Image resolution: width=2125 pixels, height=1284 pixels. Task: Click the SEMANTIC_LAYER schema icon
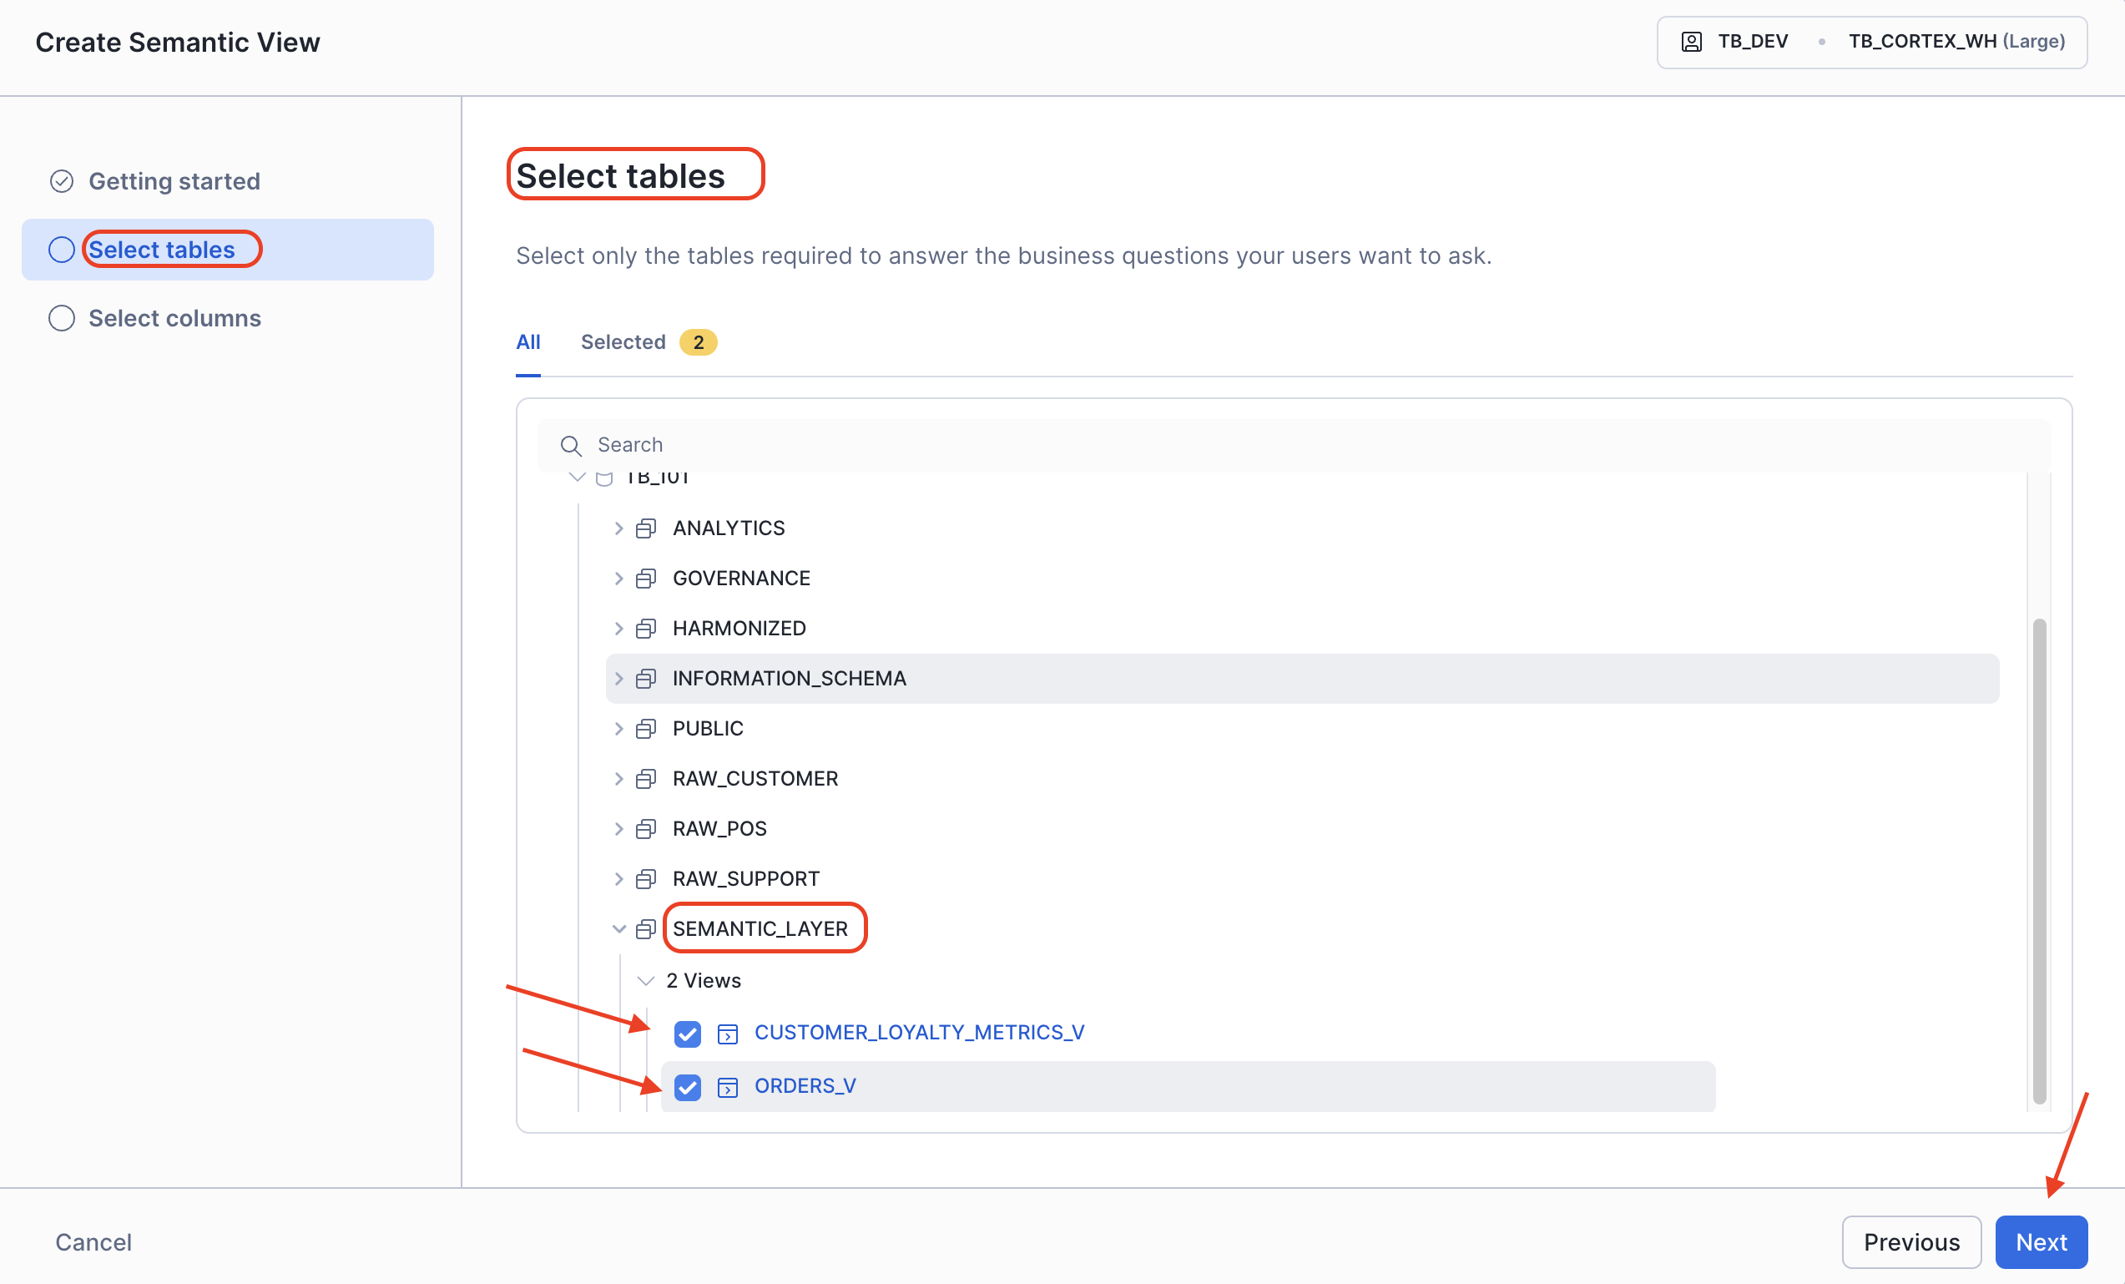646,929
